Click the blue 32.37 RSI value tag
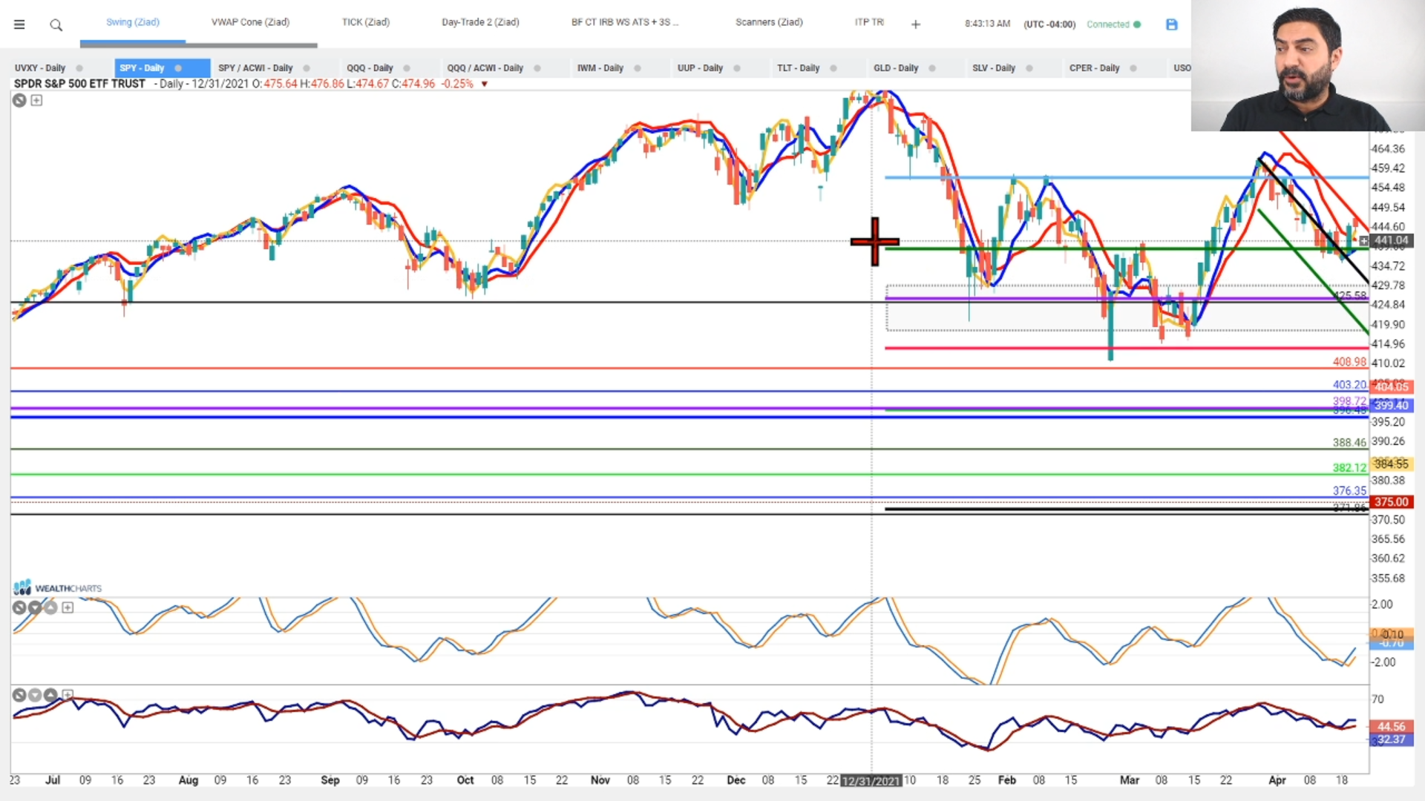1425x801 pixels. tap(1392, 739)
